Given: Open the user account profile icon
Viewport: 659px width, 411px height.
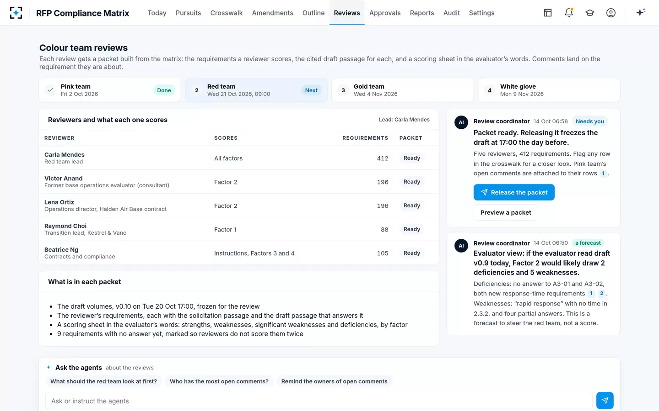Looking at the screenshot, I should (611, 13).
